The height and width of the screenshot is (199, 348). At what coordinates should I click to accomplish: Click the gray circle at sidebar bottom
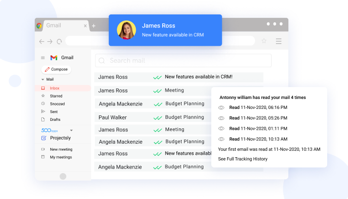(63, 176)
